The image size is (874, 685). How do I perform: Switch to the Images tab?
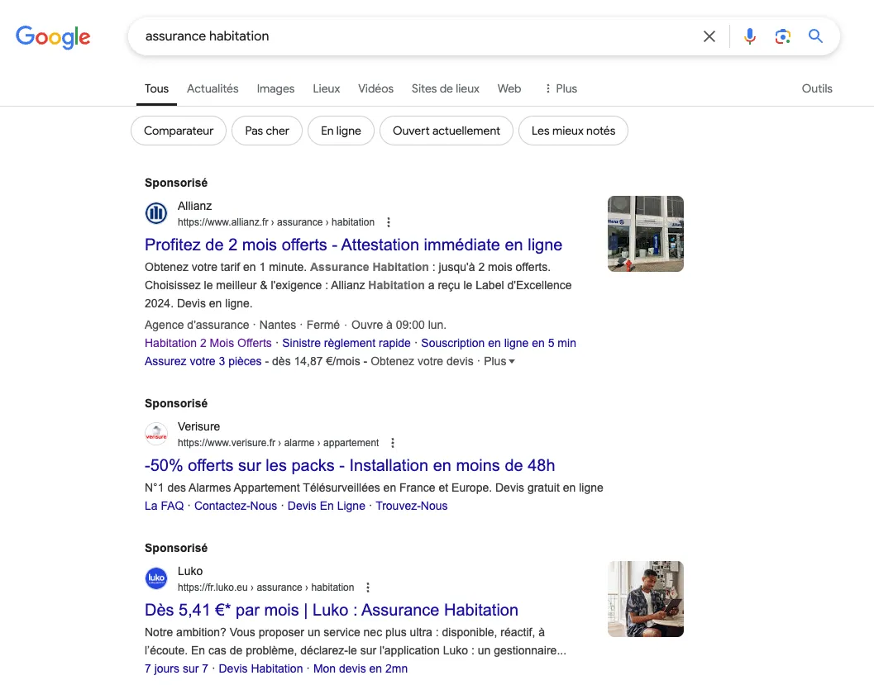point(275,88)
